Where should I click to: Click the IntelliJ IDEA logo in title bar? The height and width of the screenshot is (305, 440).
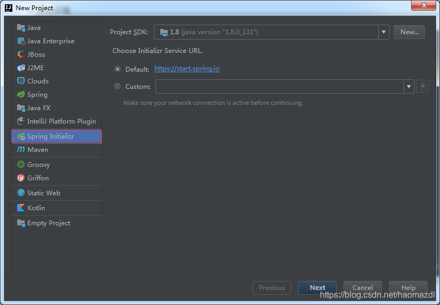coord(9,8)
